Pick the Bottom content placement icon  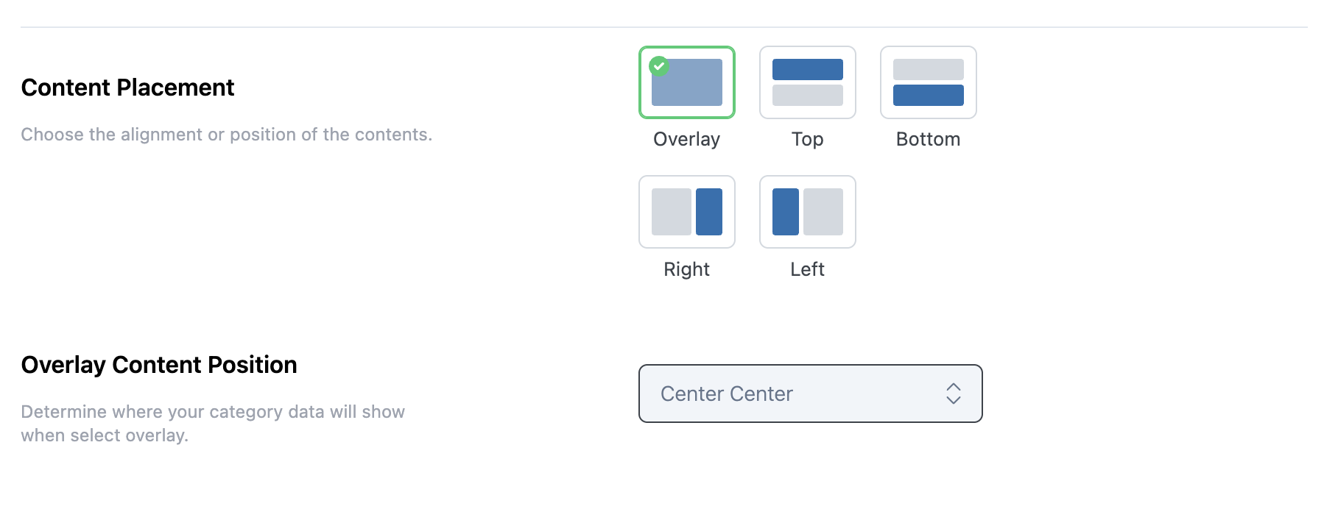pyautogui.click(x=929, y=82)
